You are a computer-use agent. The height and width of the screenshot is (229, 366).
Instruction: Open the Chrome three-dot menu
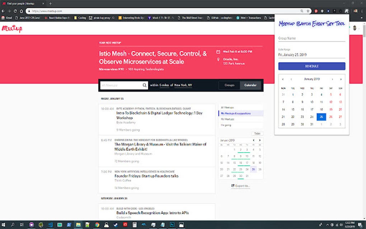[361, 11]
